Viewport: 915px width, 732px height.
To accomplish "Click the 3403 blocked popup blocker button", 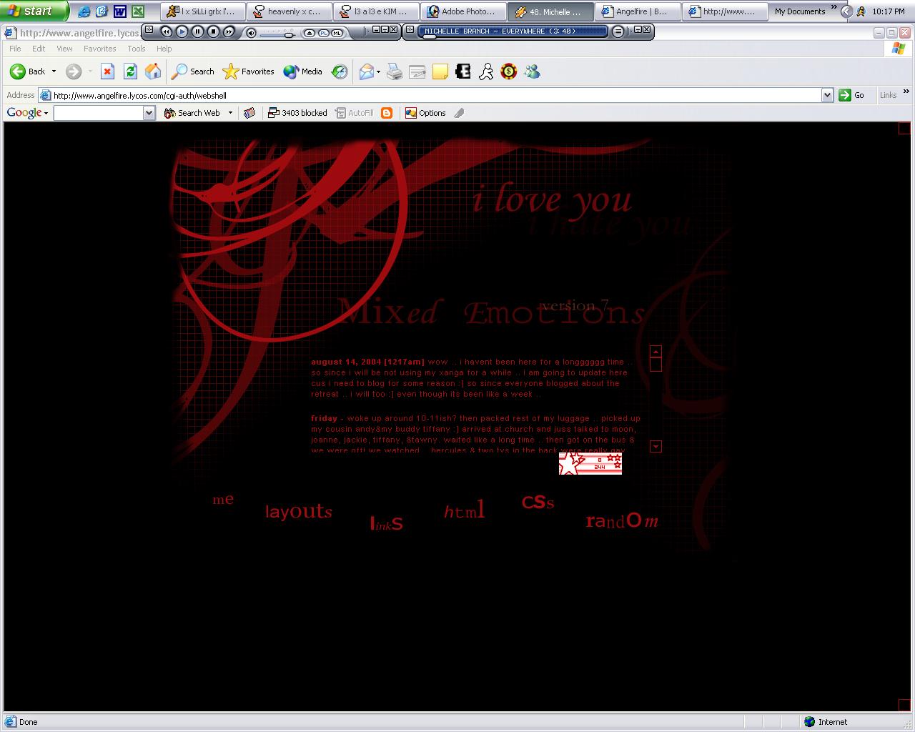I will [297, 113].
